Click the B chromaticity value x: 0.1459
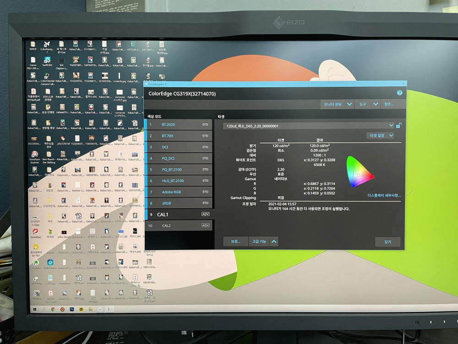Image resolution: width=458 pixels, height=344 pixels. (320, 193)
